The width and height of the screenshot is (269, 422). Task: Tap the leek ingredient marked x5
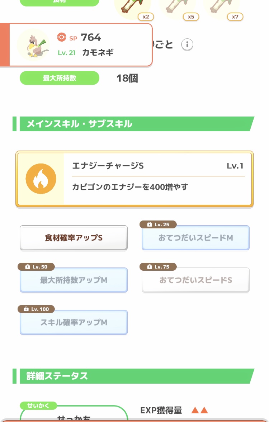point(177,8)
